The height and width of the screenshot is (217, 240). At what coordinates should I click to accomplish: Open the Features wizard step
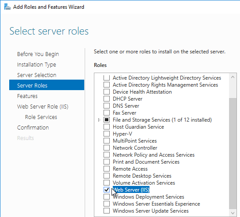point(27,96)
